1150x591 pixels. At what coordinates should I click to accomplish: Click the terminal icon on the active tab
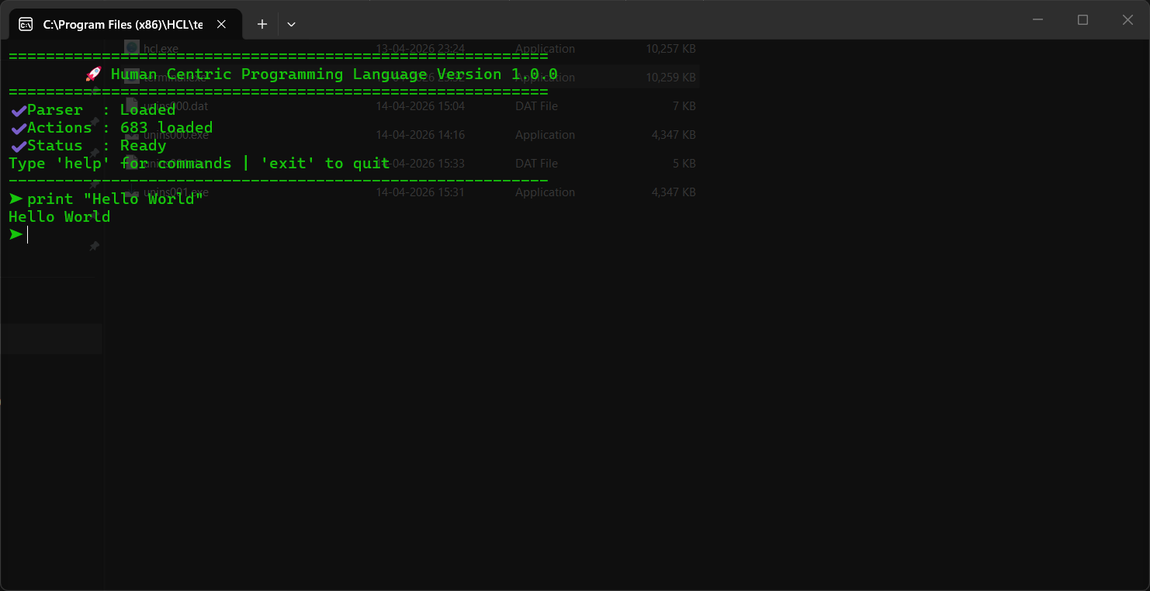point(27,24)
